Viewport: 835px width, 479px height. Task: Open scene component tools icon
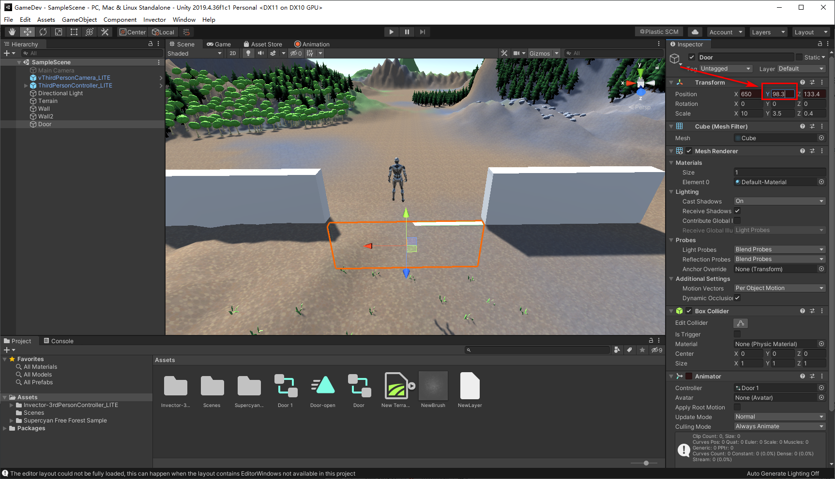point(504,53)
